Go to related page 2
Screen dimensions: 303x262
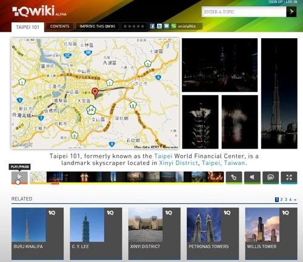tap(281, 200)
